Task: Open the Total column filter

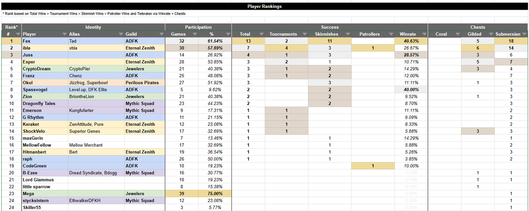Action: pos(261,34)
